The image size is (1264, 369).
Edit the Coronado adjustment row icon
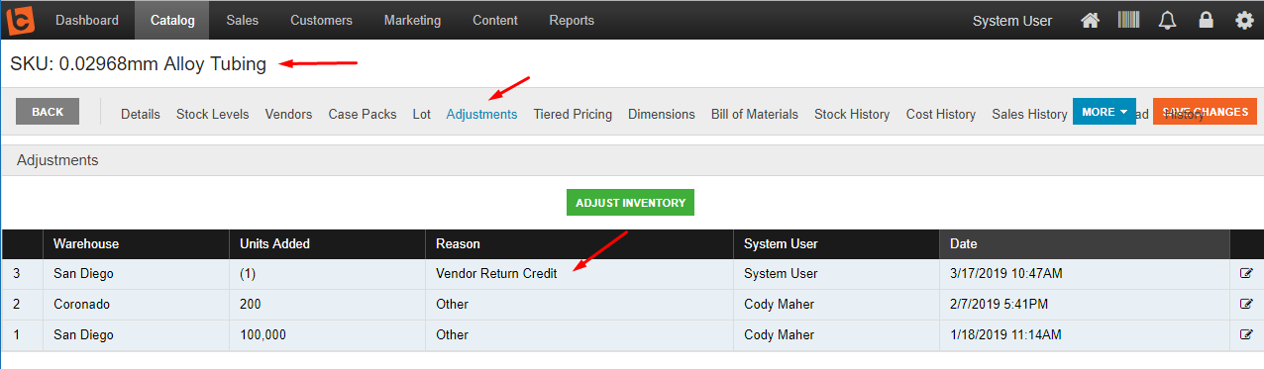(1246, 304)
